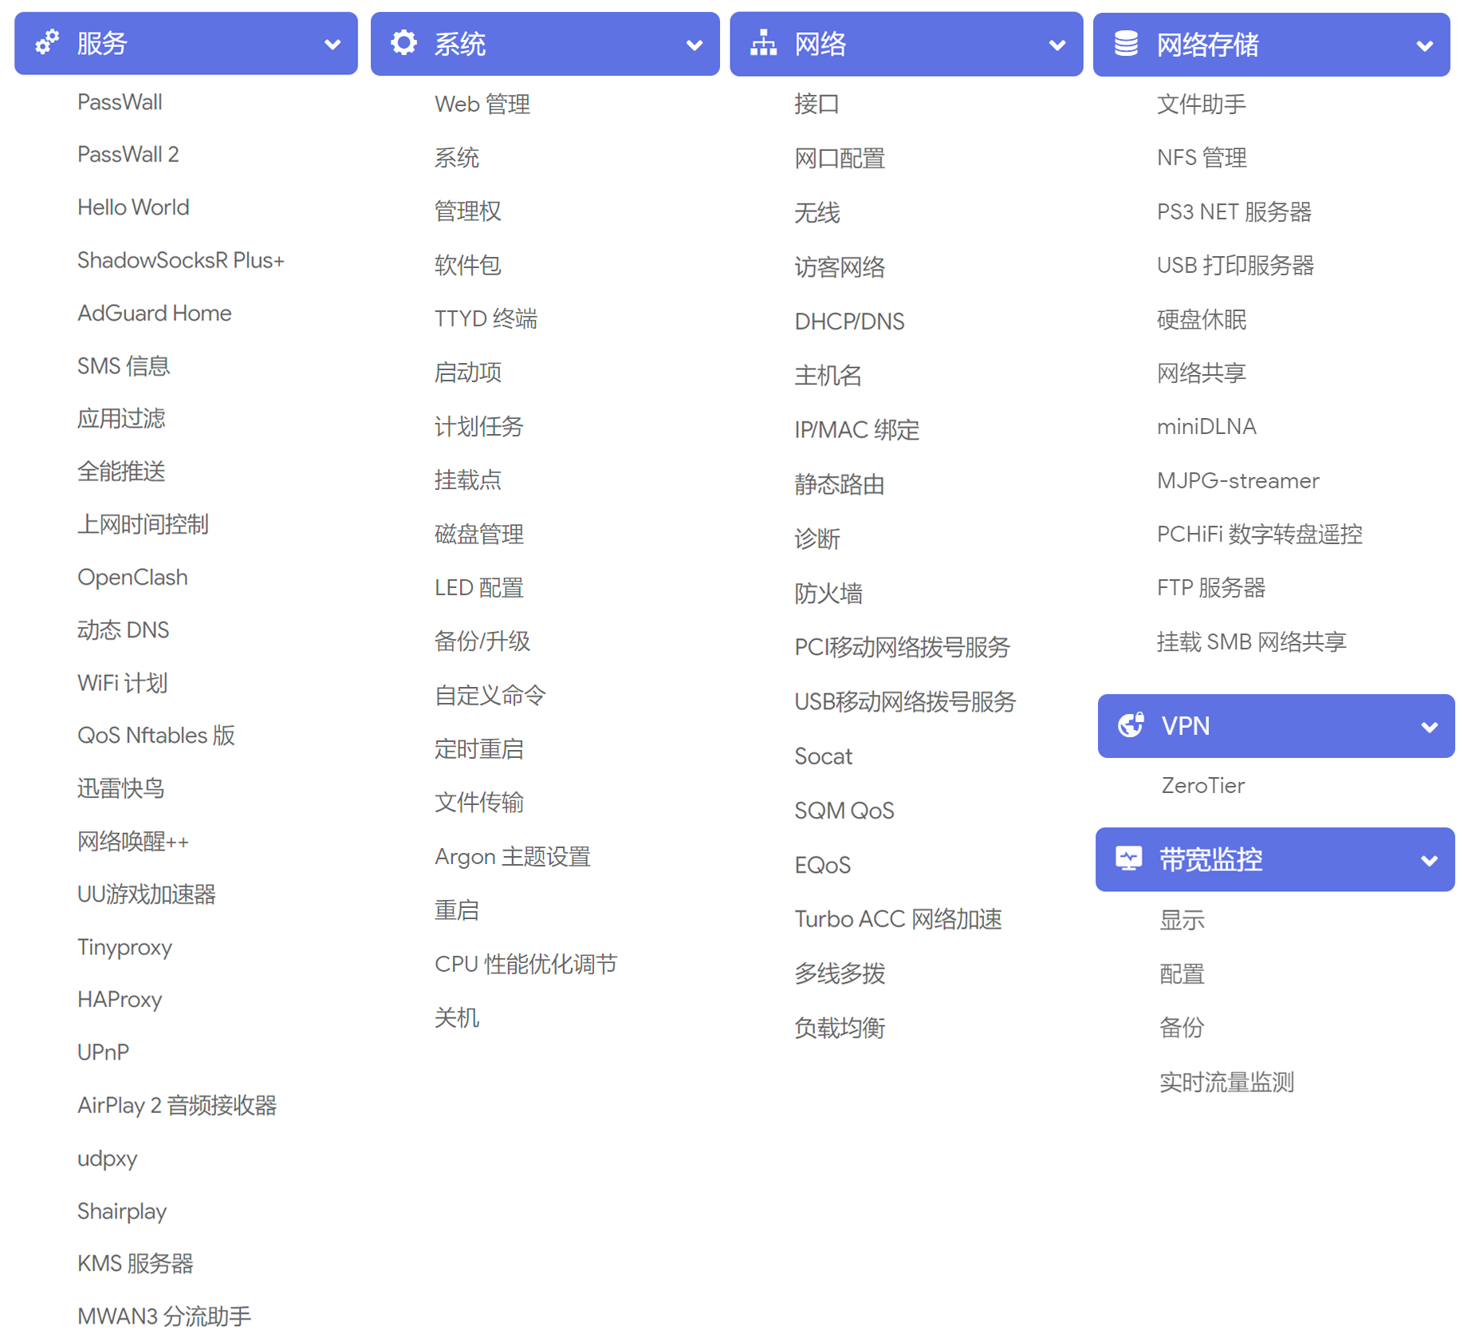Go to 备份/升级
The height and width of the screenshot is (1334, 1464).
tap(482, 641)
